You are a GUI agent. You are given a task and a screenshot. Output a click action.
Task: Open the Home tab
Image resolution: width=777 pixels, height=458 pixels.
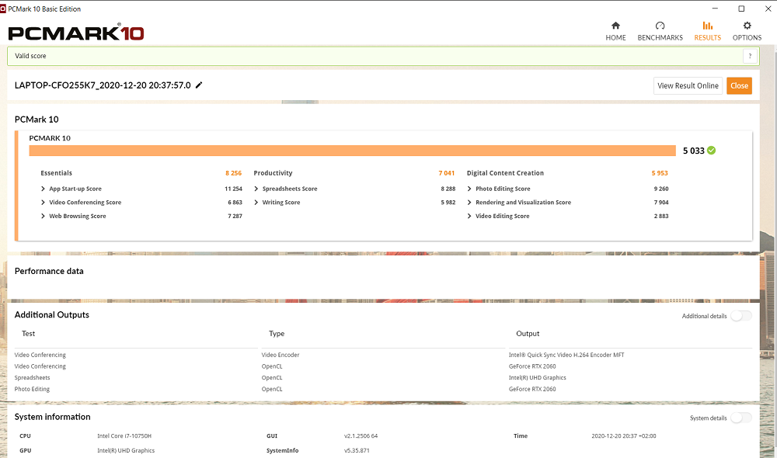(x=615, y=31)
